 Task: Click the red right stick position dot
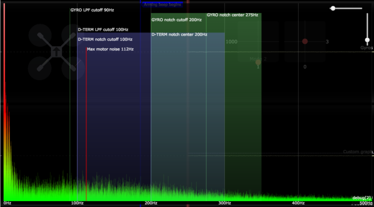click(x=305, y=41)
